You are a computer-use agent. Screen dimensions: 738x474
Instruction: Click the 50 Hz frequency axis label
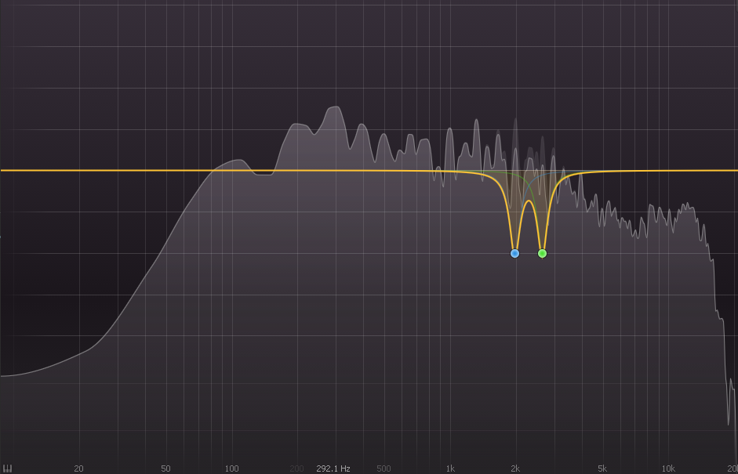click(x=165, y=469)
